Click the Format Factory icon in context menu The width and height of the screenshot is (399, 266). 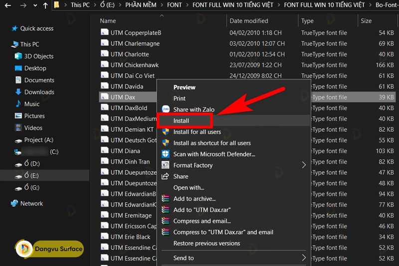tap(166, 165)
